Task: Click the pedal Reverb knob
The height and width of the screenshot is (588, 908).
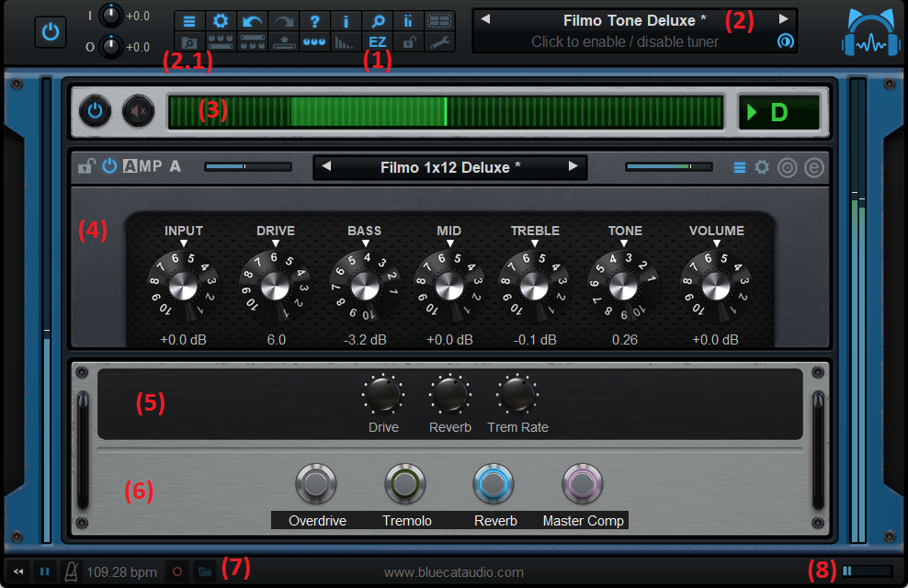Action: click(450, 394)
